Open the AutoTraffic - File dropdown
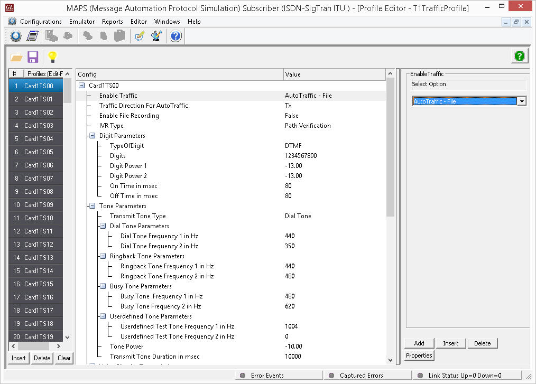Image resolution: width=536 pixels, height=384 pixels. pos(521,101)
